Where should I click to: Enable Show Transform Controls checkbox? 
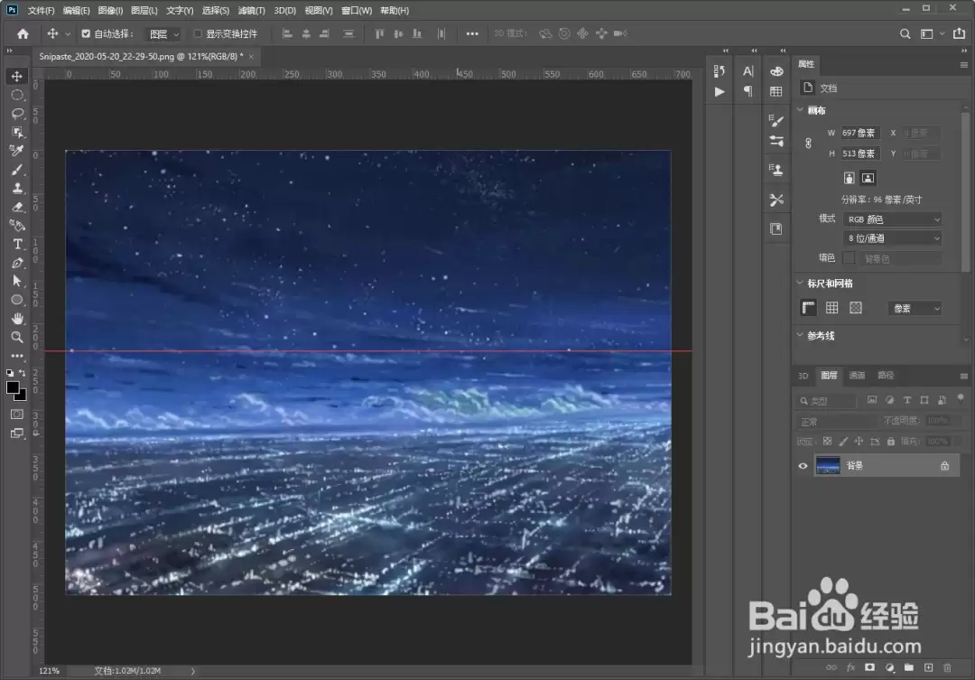coord(198,33)
